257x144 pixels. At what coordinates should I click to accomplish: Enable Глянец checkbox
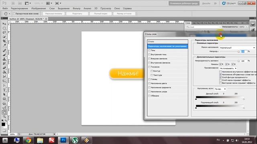[x=149, y=79]
